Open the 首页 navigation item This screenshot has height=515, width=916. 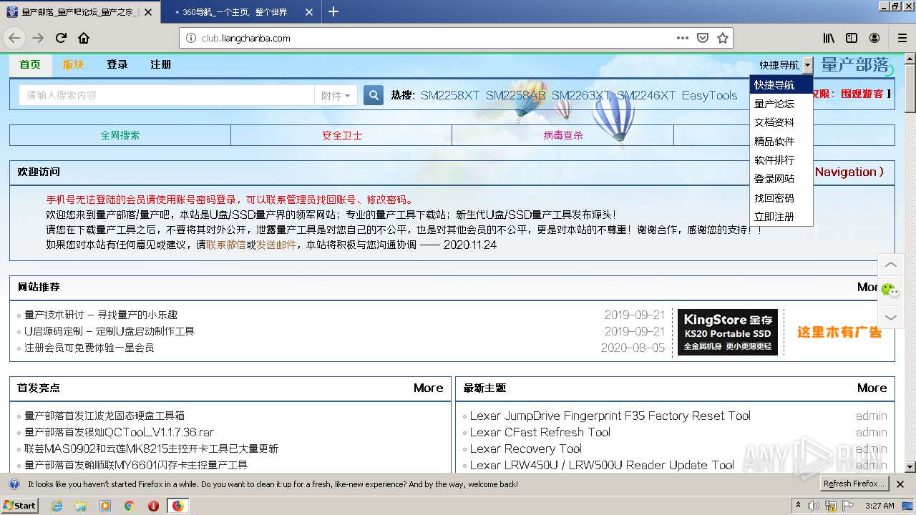point(30,64)
